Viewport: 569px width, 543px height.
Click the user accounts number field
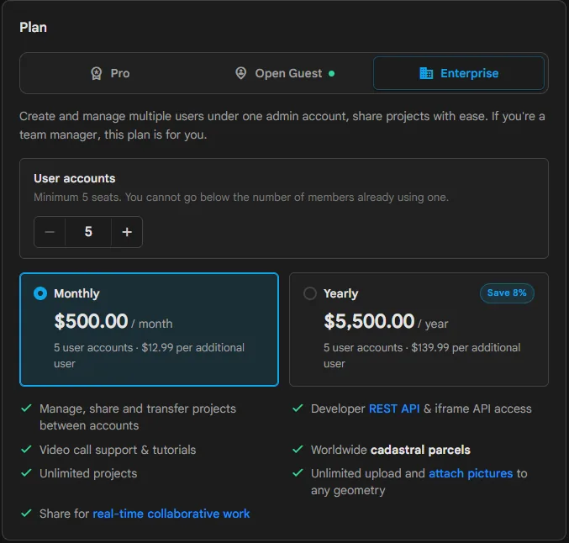click(88, 232)
